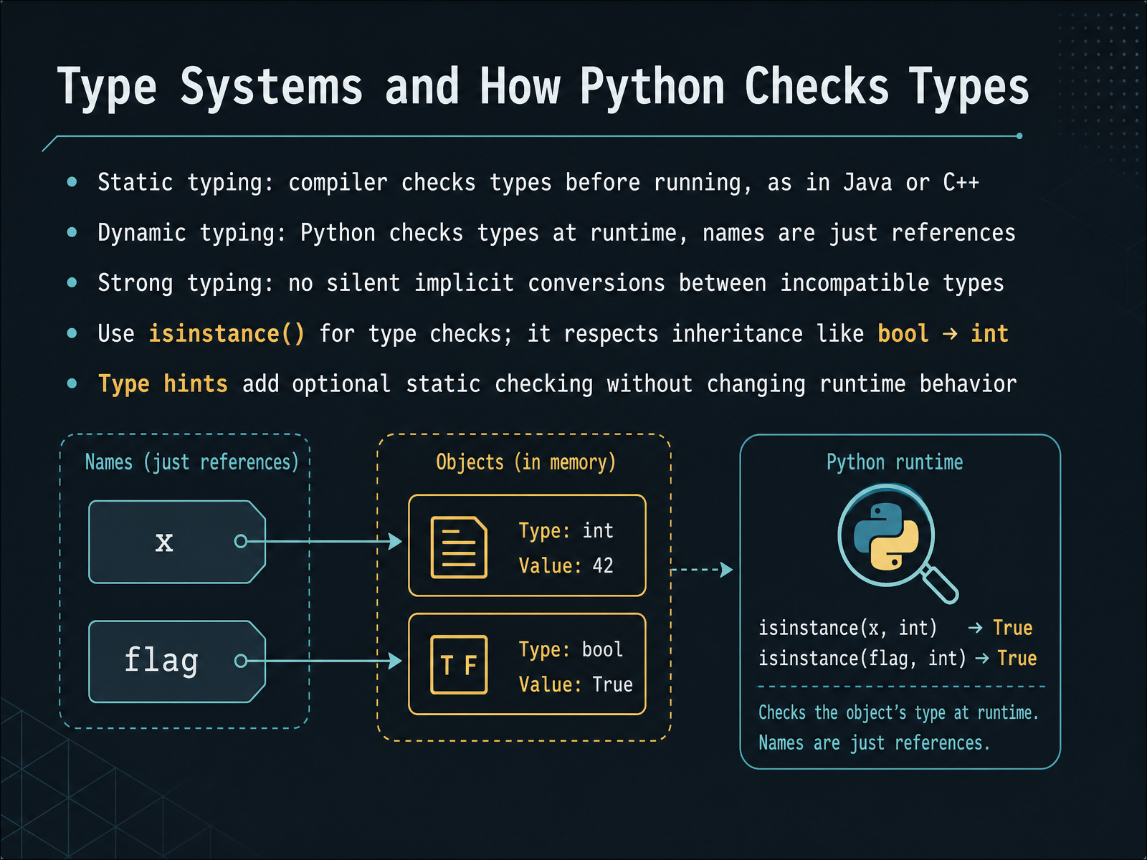Click the highlighted isinstance() keyword
Viewport: 1147px width, 860px height.
tap(227, 334)
